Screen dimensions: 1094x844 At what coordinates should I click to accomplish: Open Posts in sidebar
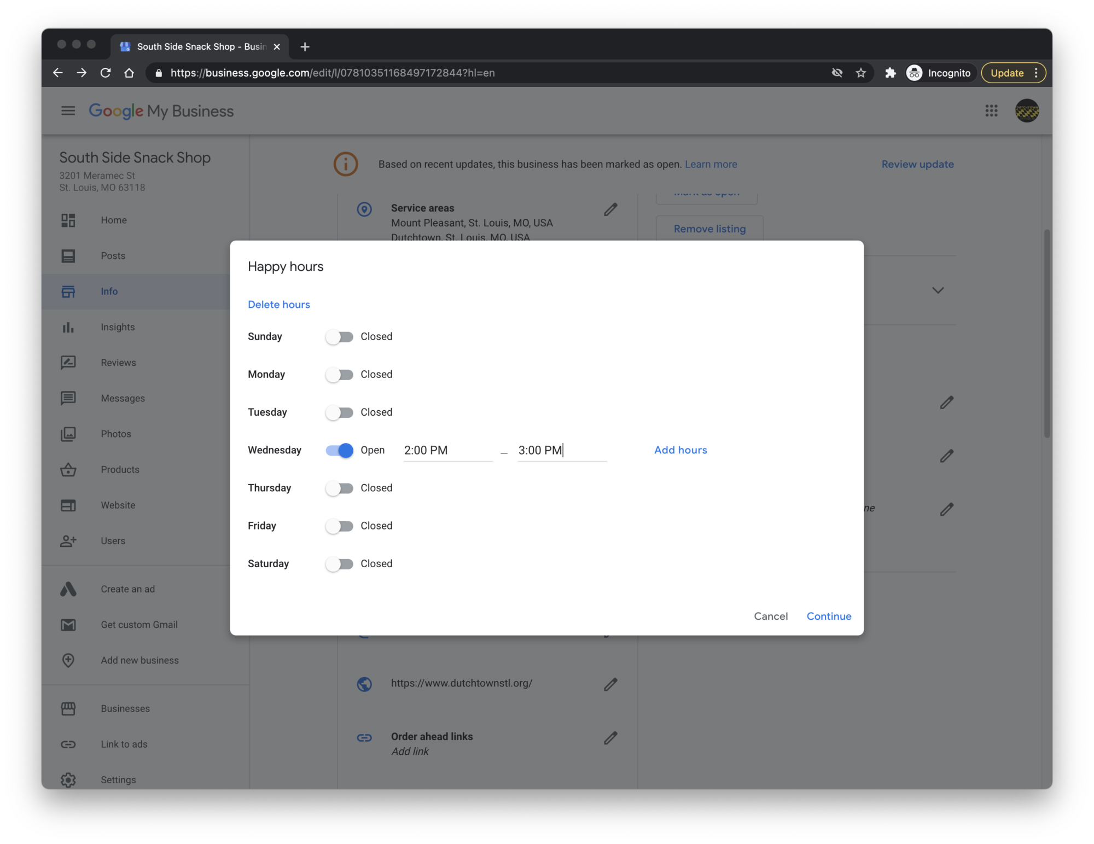pyautogui.click(x=113, y=255)
